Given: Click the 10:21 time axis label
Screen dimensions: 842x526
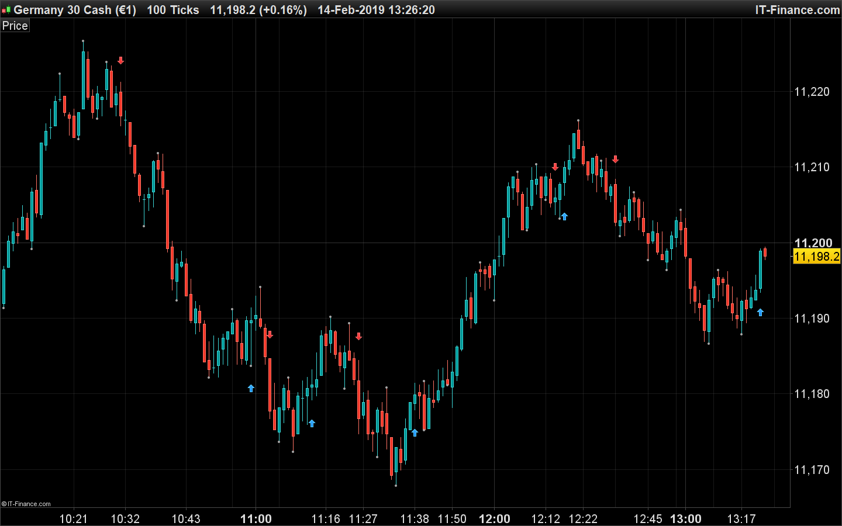Looking at the screenshot, I should click(x=74, y=519).
